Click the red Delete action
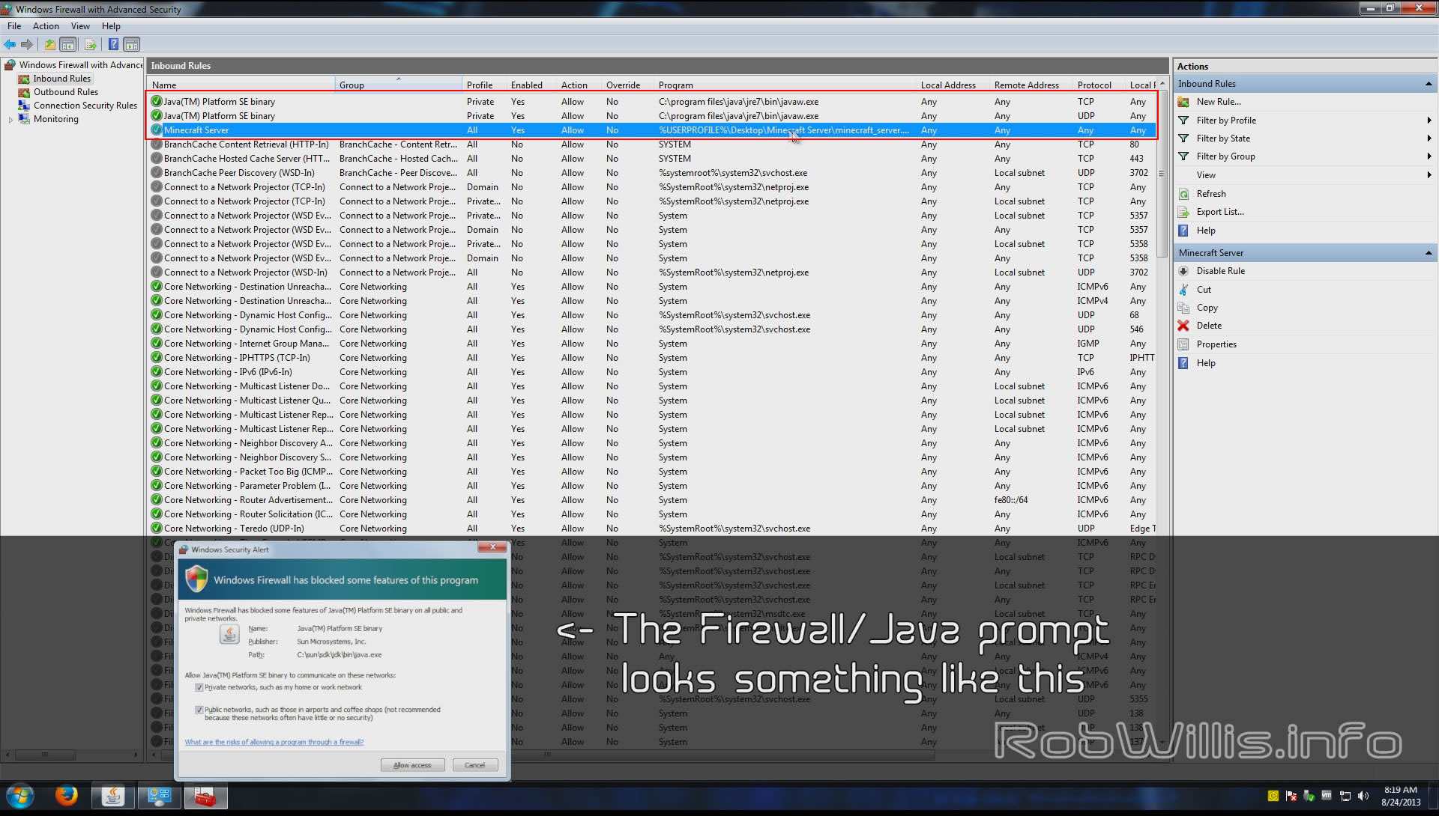Viewport: 1439px width, 816px height. [x=1208, y=326]
